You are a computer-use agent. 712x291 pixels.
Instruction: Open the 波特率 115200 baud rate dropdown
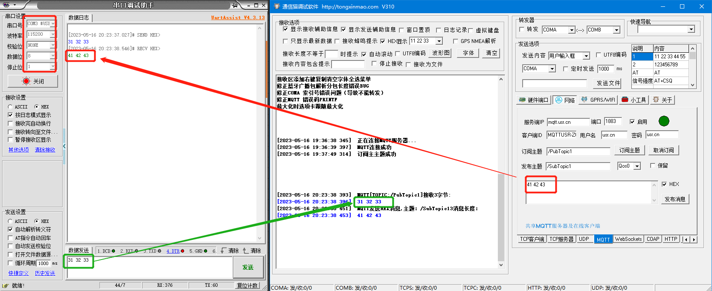click(x=52, y=34)
